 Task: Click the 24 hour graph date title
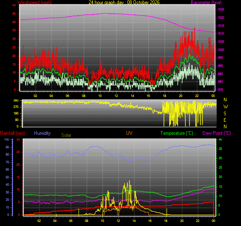coord(124,2)
